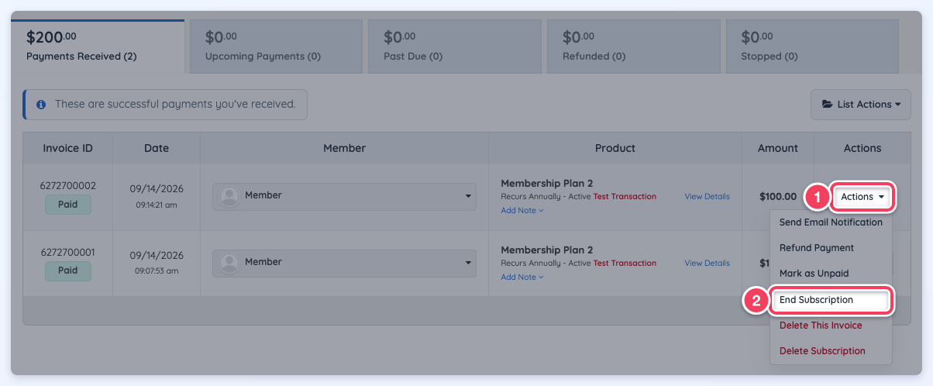The width and height of the screenshot is (933, 386).
Task: Click Membership Plan 2 in invoice 6272700001 row
Action: tap(546, 250)
